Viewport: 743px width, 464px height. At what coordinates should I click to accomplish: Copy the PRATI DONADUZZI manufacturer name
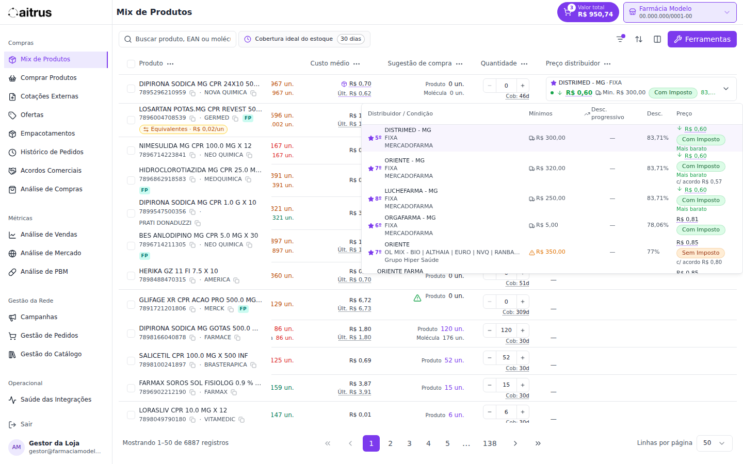[198, 223]
